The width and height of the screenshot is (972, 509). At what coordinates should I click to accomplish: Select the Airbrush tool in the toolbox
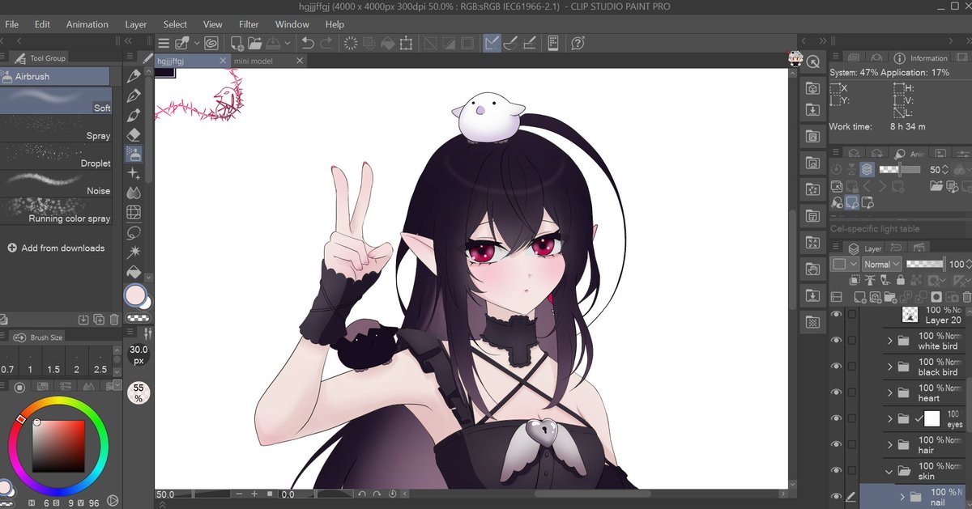(134, 153)
